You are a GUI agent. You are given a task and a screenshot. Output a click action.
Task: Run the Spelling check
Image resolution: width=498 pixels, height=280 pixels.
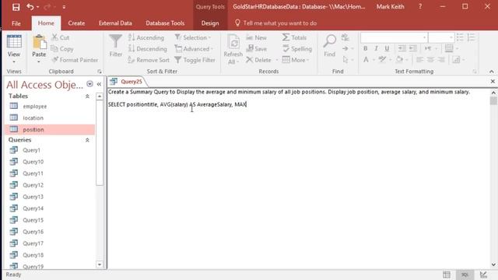pyautogui.click(x=297, y=49)
